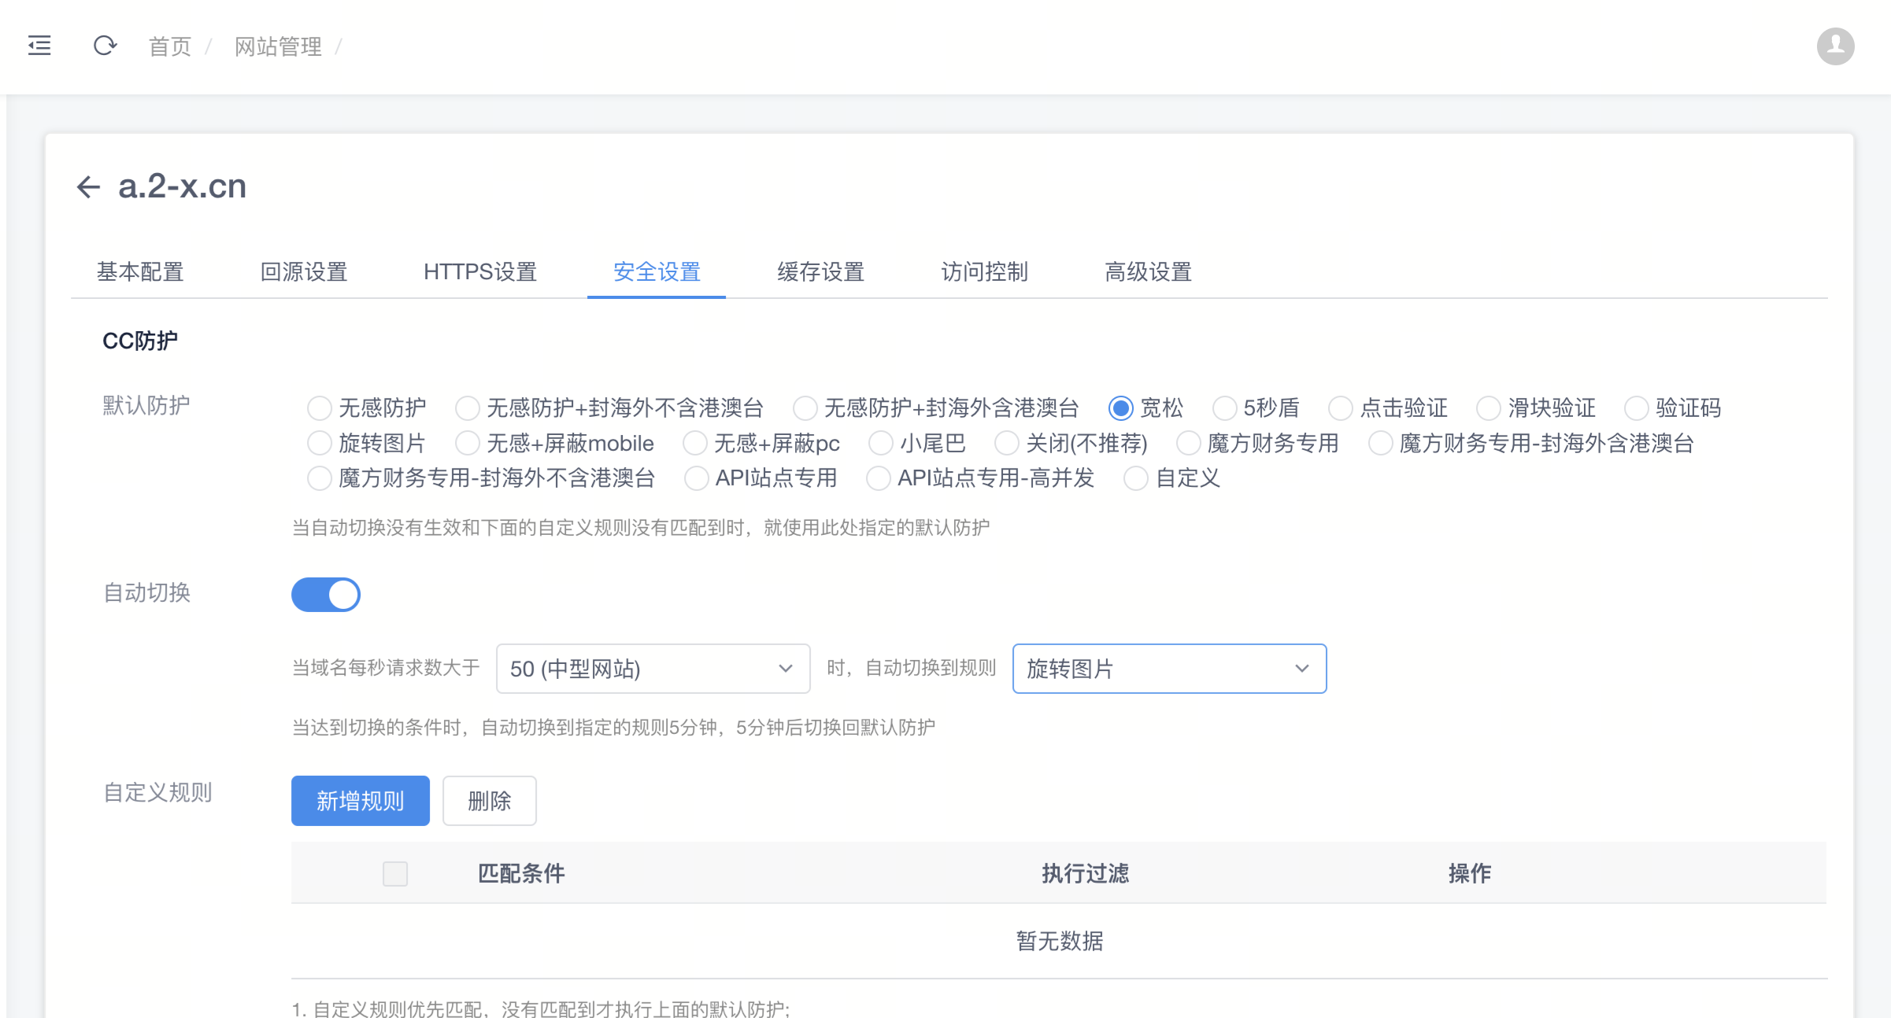
Task: Click the page refresh icon
Action: point(105,46)
